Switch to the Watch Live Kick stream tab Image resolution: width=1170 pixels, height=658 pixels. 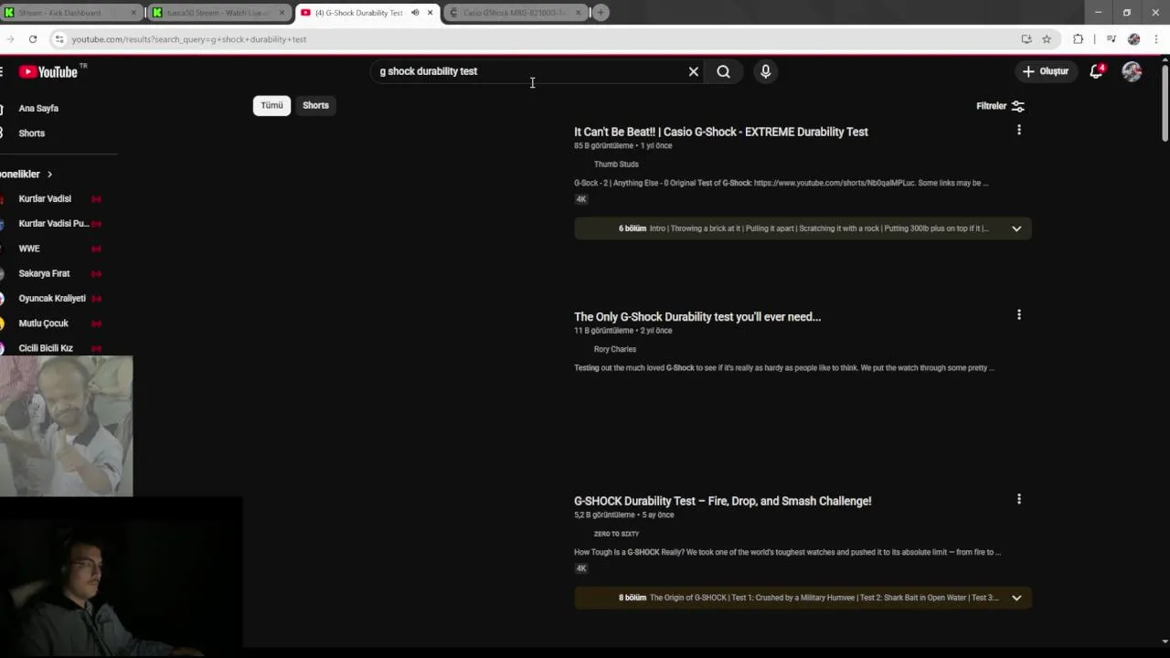coord(219,13)
